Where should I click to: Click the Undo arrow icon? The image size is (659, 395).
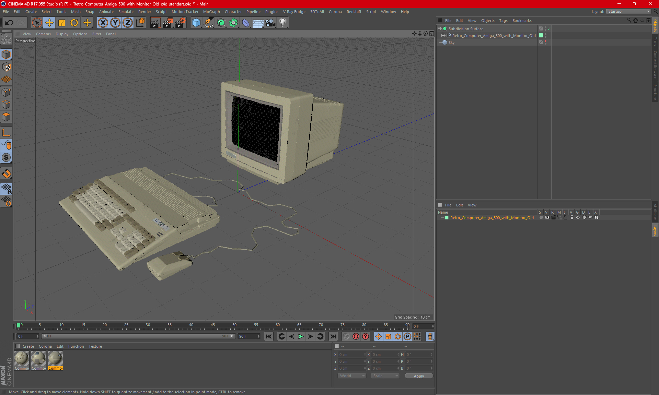point(9,23)
